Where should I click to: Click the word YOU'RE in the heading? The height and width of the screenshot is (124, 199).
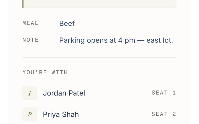35,72
